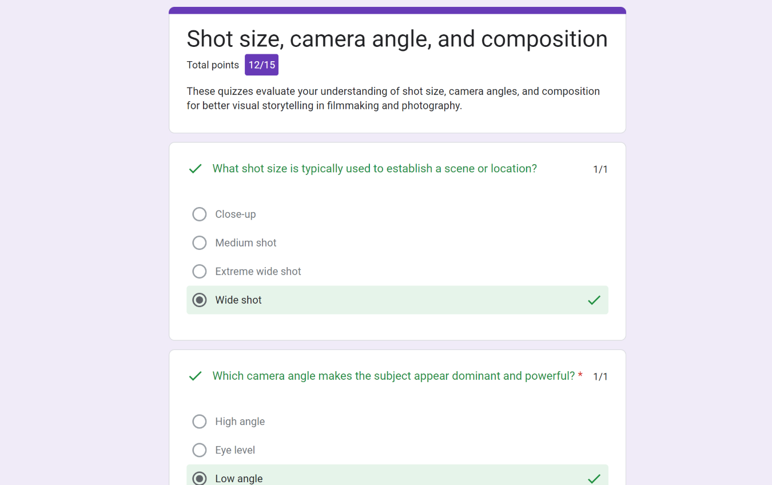This screenshot has width=772, height=485.
Task: Click the 1/1 score on the first question
Action: pyautogui.click(x=600, y=169)
